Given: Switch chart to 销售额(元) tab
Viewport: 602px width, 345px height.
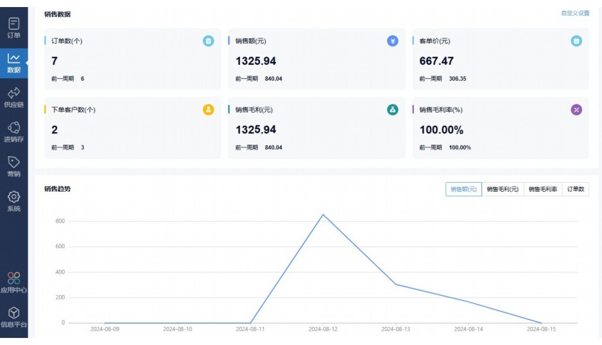Looking at the screenshot, I should tap(463, 189).
